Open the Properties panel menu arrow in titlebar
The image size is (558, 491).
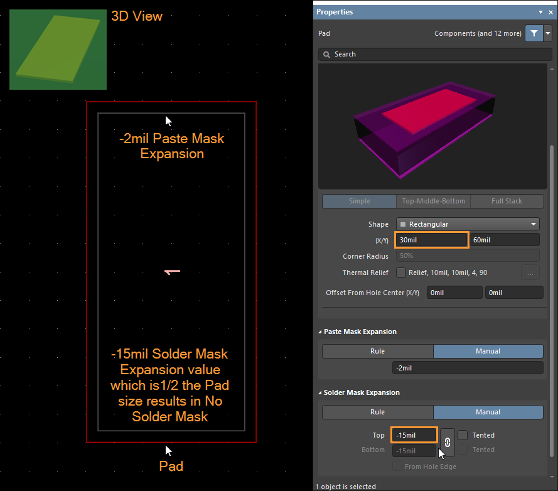(541, 12)
